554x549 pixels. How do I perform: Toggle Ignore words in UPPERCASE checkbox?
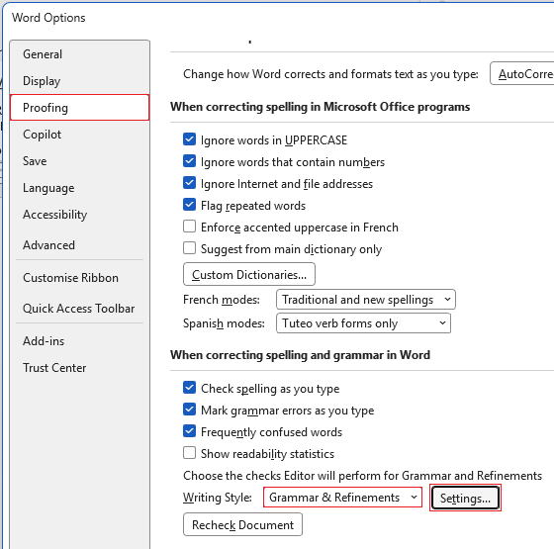189,139
